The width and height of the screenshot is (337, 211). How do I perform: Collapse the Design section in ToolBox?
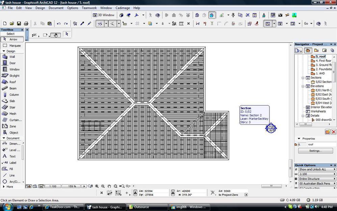click(4, 51)
